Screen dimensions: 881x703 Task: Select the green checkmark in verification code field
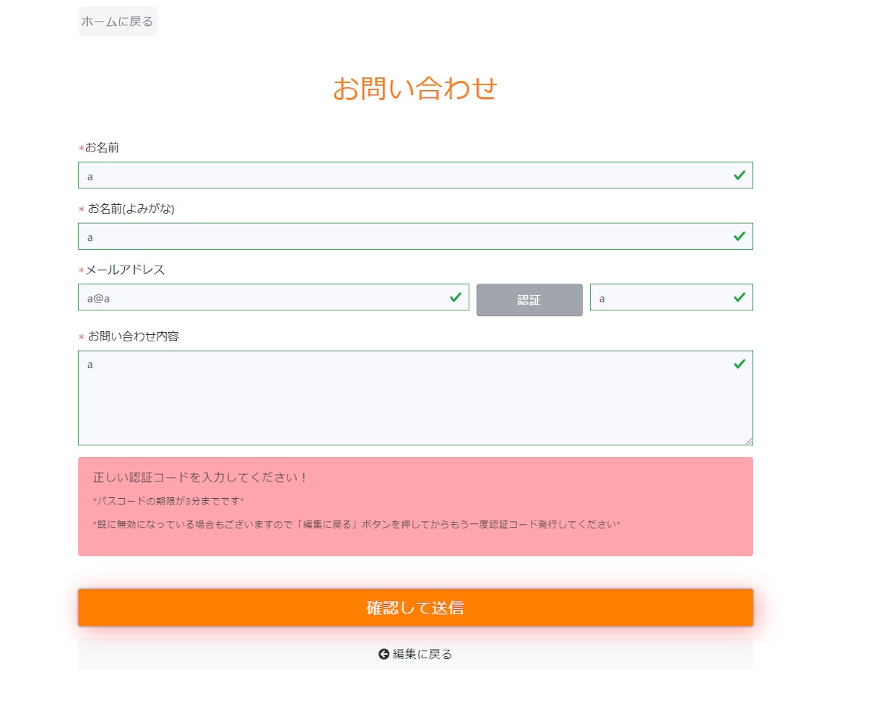tap(739, 297)
